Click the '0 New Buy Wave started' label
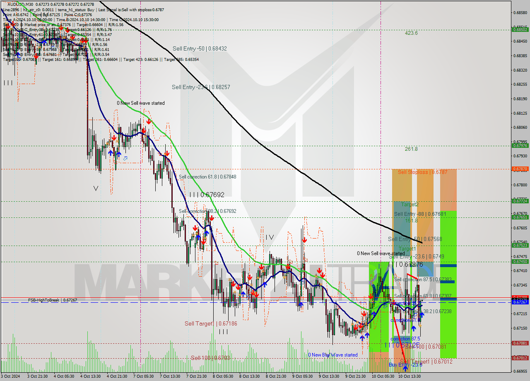This screenshot has height=381, width=530. pyautogui.click(x=332, y=355)
